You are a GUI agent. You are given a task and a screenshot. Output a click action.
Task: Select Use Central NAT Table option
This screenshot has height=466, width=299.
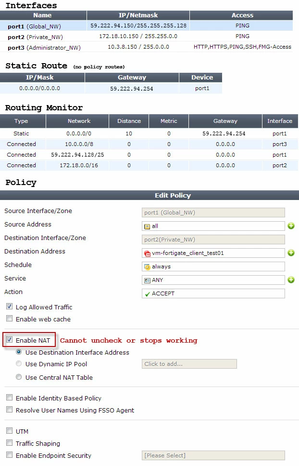pyautogui.click(x=19, y=377)
